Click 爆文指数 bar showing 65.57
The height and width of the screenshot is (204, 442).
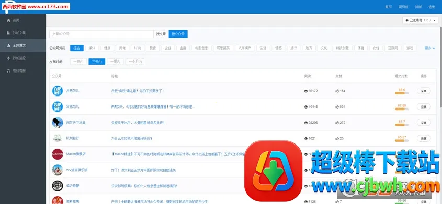[402, 140]
